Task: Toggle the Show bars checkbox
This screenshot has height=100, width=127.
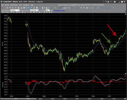Action: coord(41,10)
